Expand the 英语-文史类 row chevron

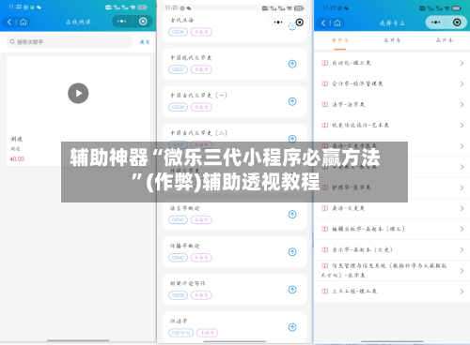462,208
